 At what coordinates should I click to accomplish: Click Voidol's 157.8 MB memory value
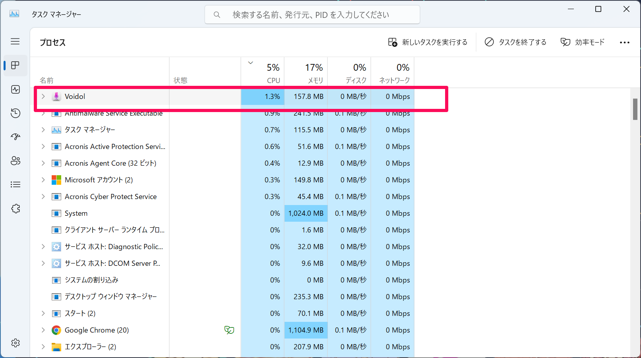coord(308,97)
